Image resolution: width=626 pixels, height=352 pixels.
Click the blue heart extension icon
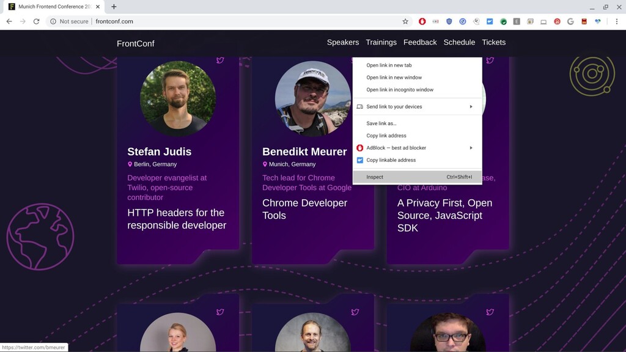tap(598, 21)
